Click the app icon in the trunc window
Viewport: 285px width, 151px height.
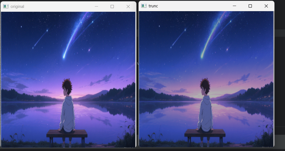pyautogui.click(x=144, y=6)
